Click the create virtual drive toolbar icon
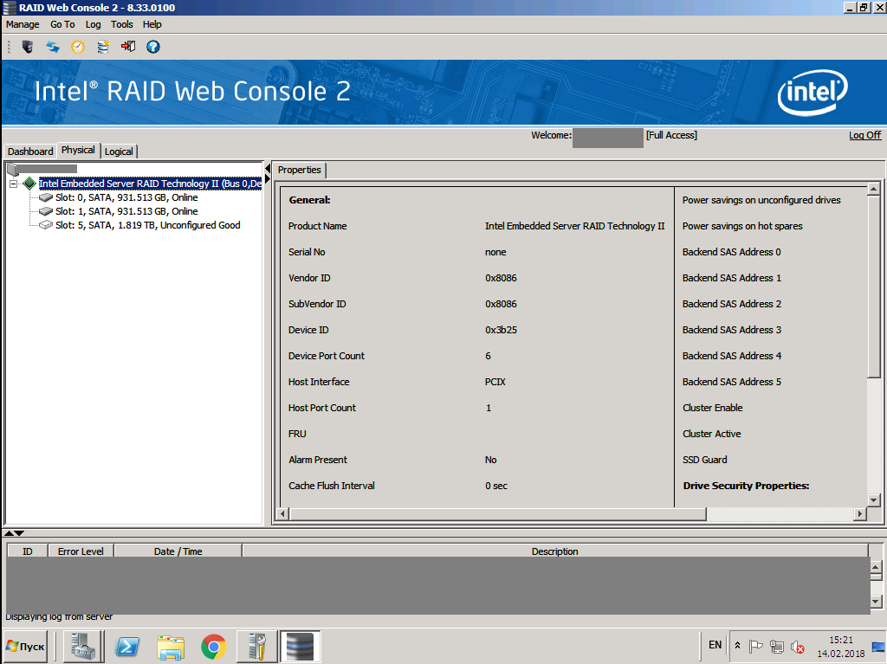887x664 pixels. pos(103,47)
